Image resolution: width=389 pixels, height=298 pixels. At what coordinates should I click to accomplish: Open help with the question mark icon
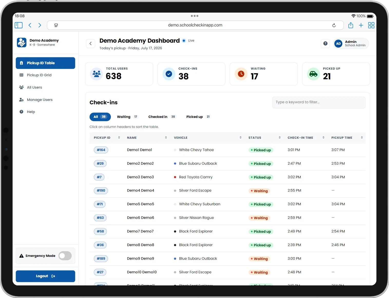pos(325,44)
